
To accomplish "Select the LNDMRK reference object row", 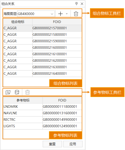I will pos(42,106).
